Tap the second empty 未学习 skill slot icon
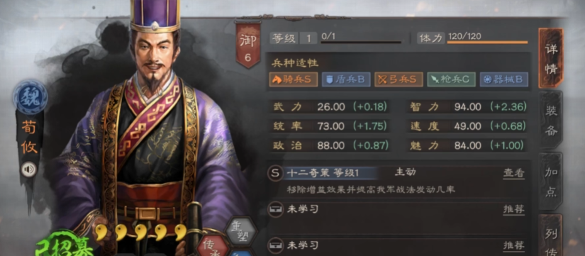Screen dimensions: 585x256 coord(274,245)
